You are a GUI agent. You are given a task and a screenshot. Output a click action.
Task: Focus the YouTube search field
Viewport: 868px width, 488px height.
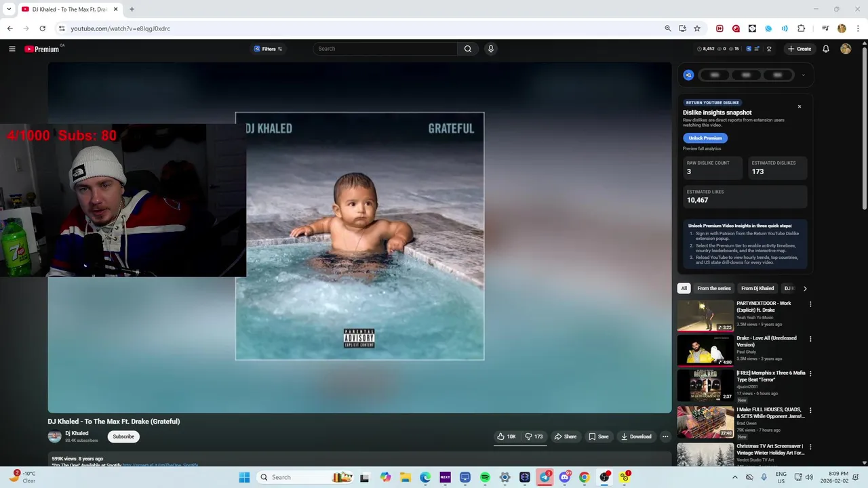385,49
